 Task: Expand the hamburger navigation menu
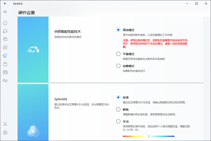coord(5,12)
